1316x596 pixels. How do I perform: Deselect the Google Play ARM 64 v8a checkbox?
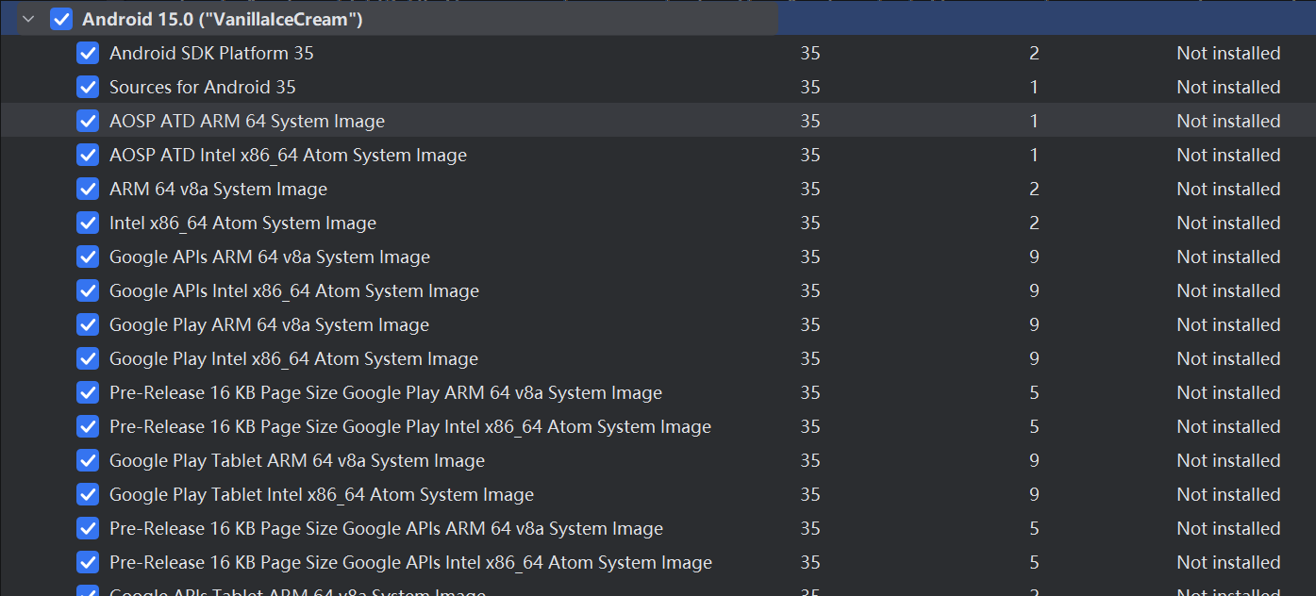click(88, 324)
